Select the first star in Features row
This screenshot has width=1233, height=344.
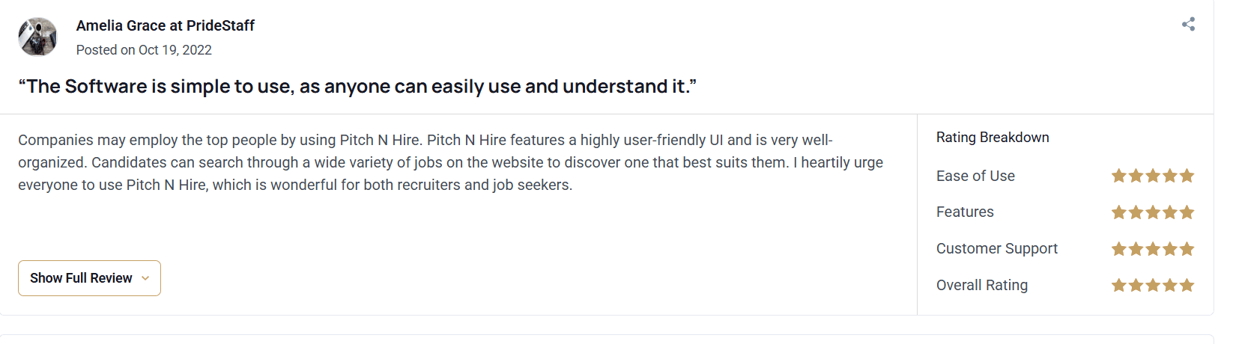coord(1119,212)
